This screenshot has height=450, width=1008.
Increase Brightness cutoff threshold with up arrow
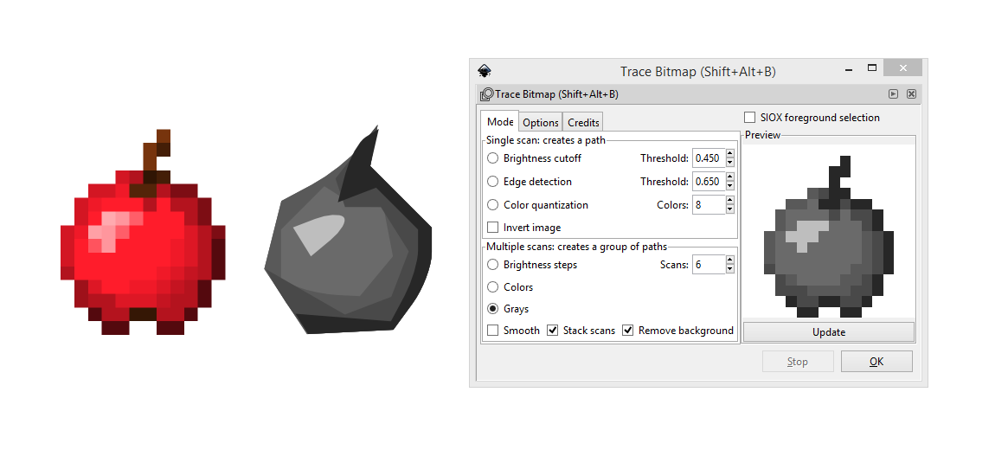[x=729, y=154]
